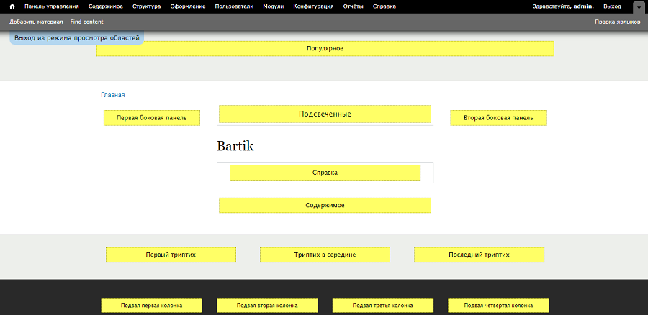Open the Оформление menu

[188, 6]
